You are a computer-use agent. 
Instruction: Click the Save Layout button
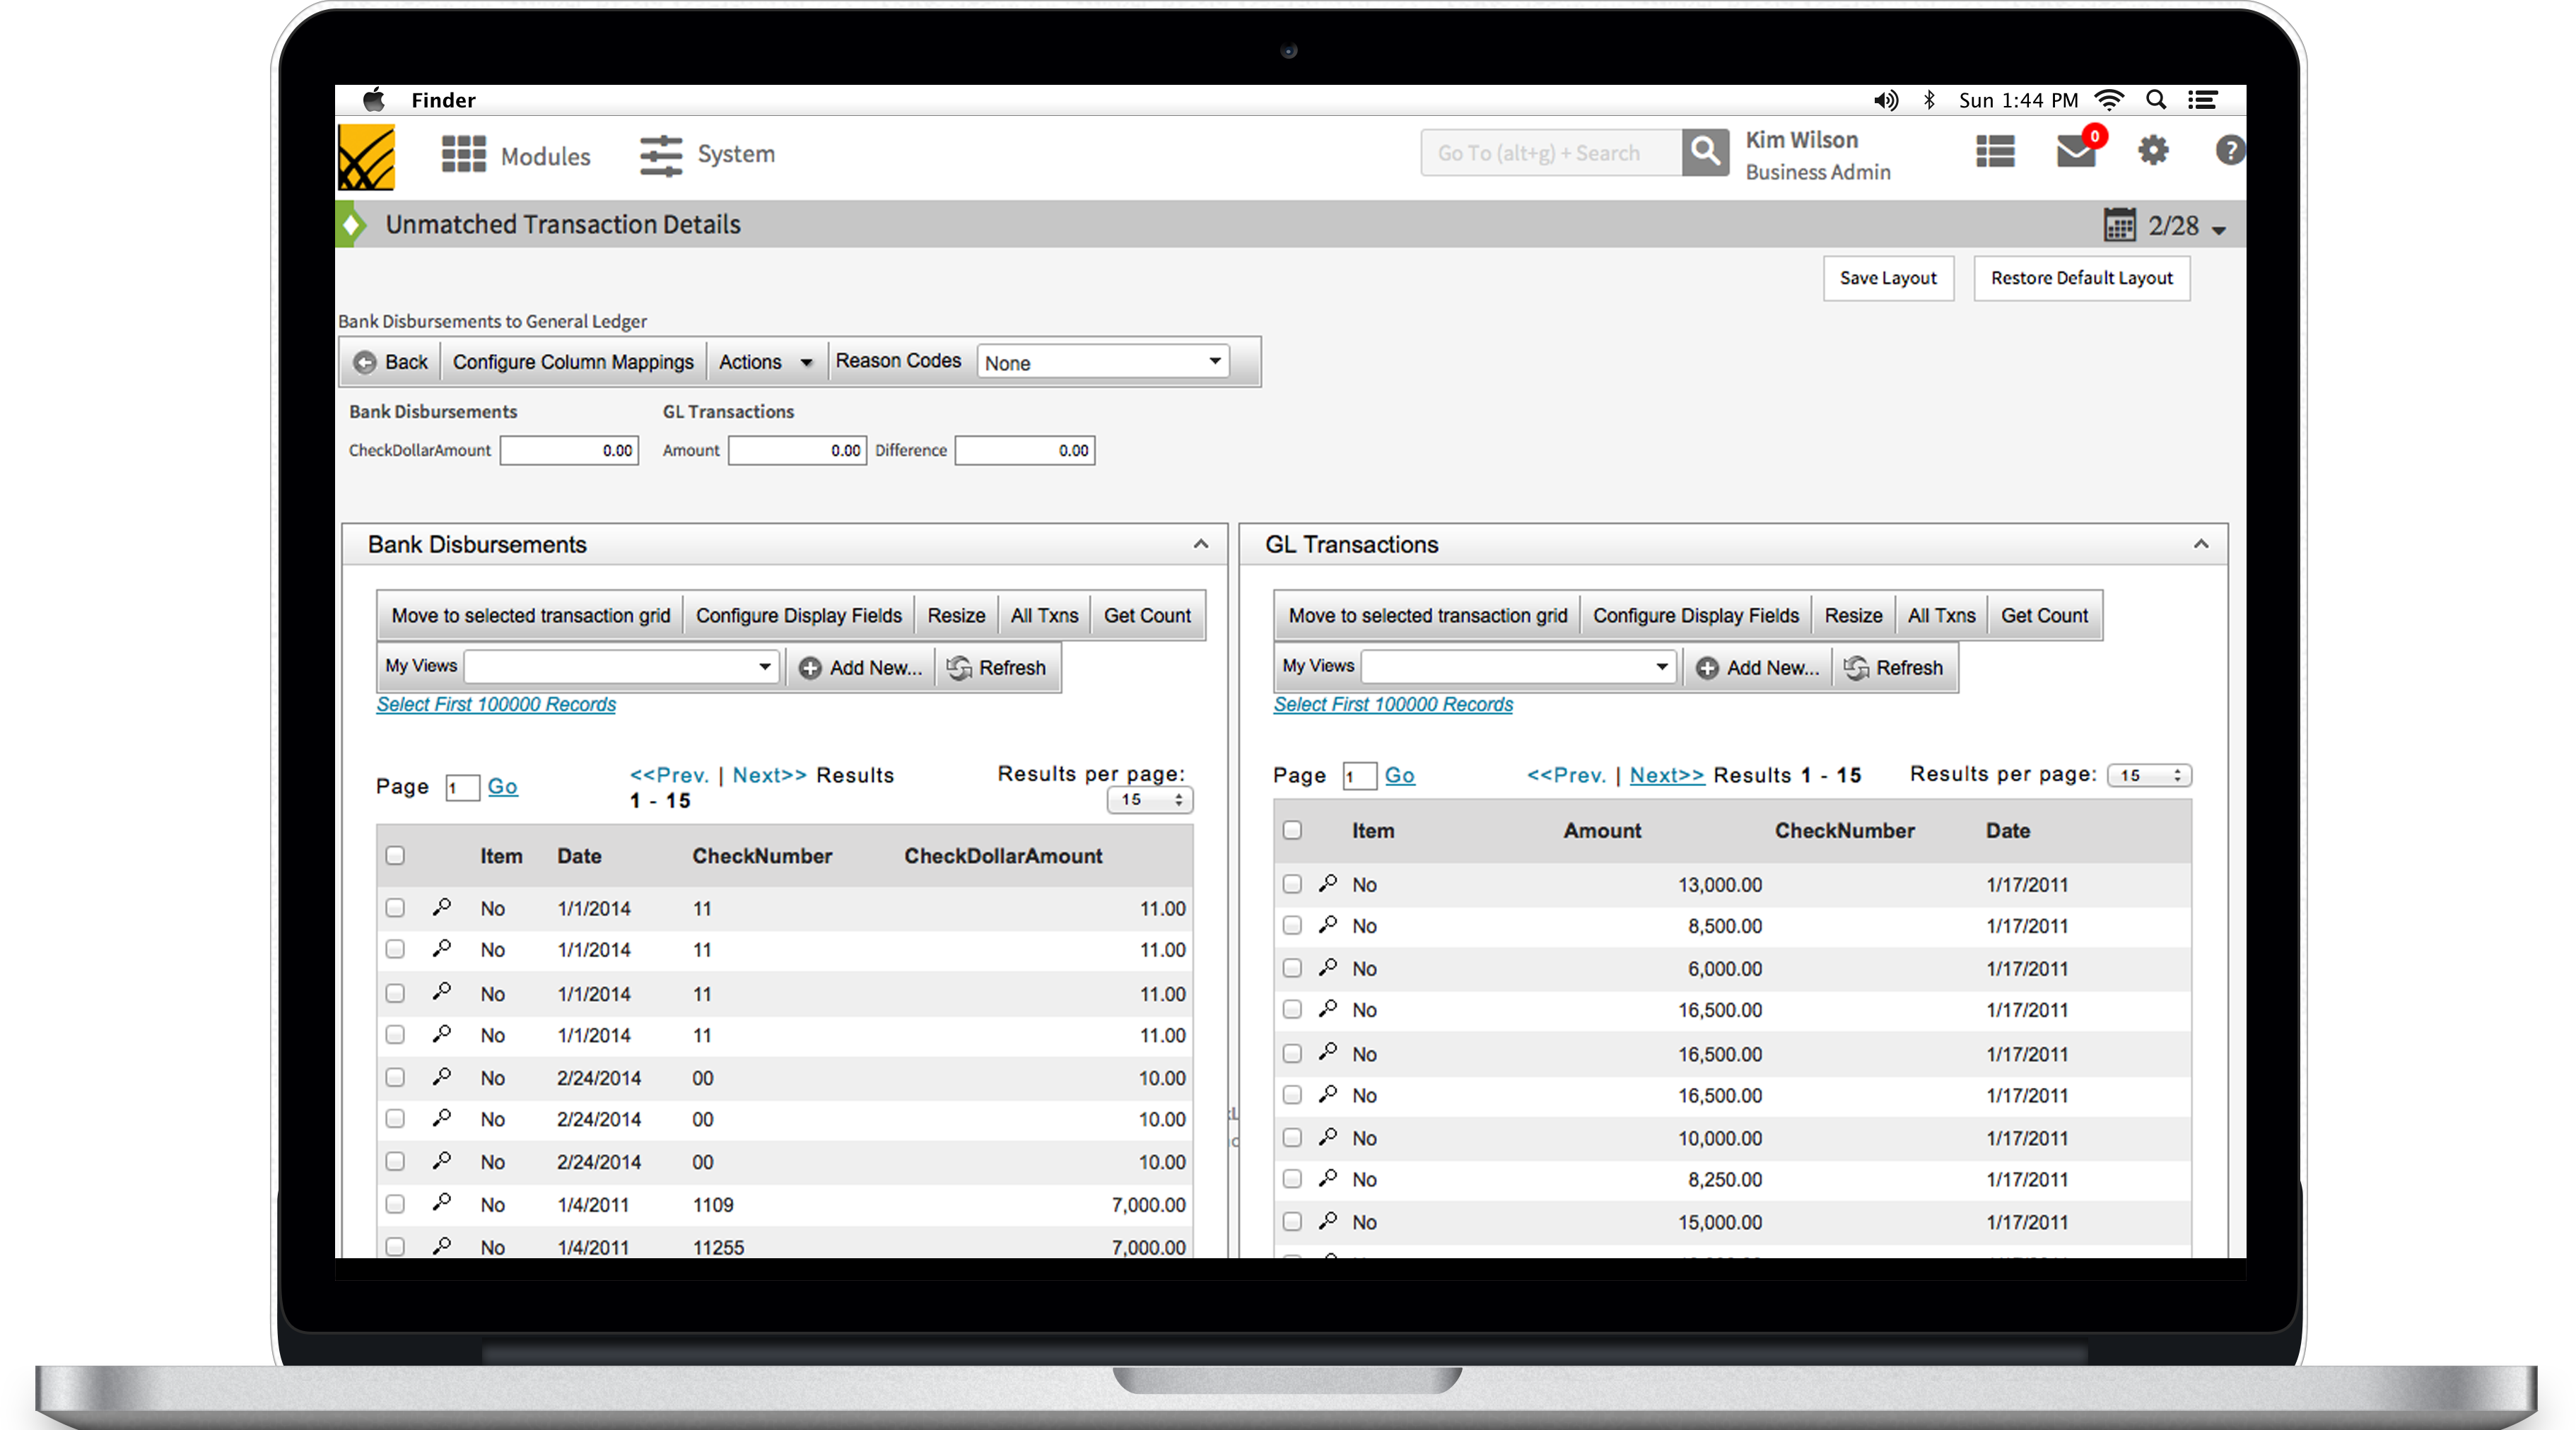[x=1888, y=278]
